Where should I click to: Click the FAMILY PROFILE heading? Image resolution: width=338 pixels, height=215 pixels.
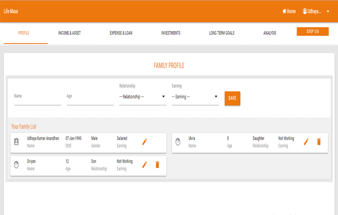pos(169,66)
